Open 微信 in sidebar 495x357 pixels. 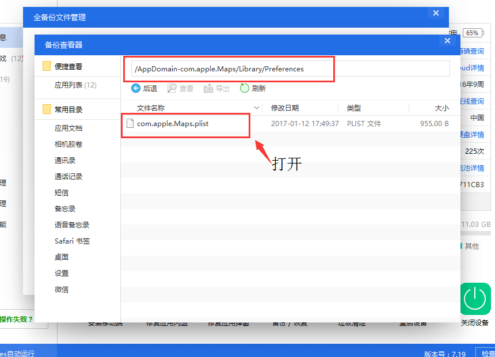pyautogui.click(x=61, y=289)
